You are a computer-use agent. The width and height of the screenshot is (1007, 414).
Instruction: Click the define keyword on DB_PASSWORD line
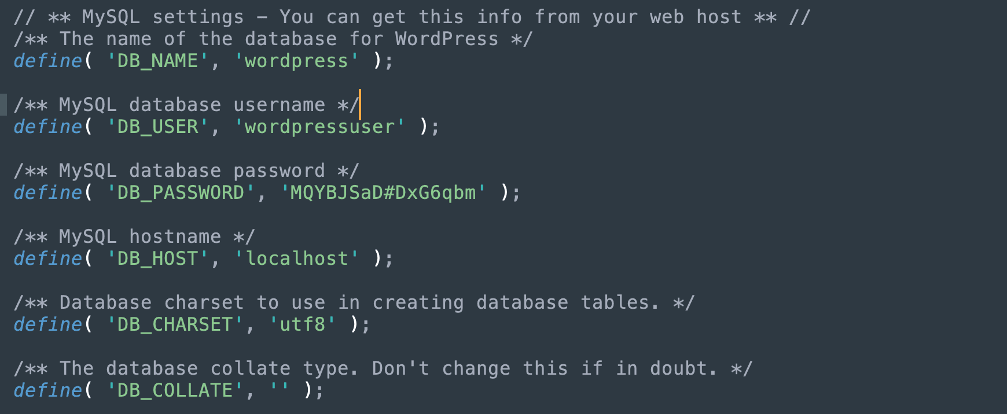pyautogui.click(x=47, y=193)
